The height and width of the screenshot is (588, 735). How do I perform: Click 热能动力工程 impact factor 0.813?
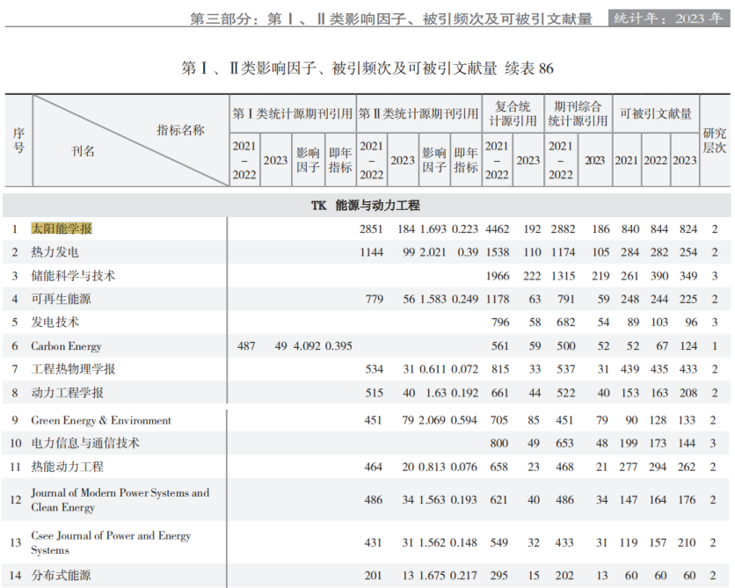click(x=432, y=467)
